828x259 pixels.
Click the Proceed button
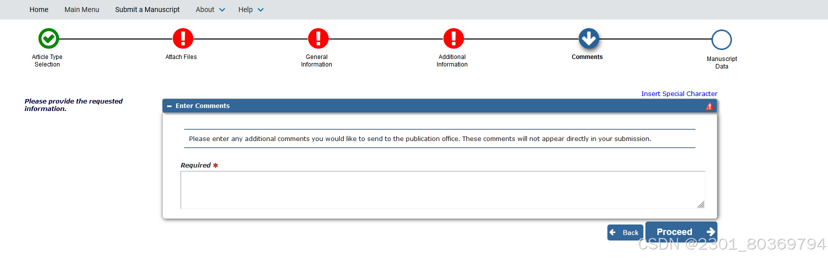coord(681,231)
